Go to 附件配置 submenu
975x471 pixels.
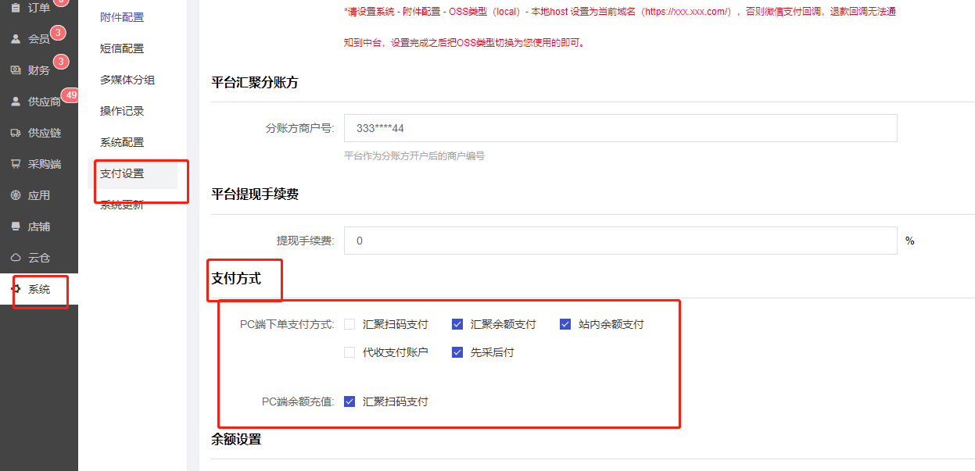click(122, 17)
